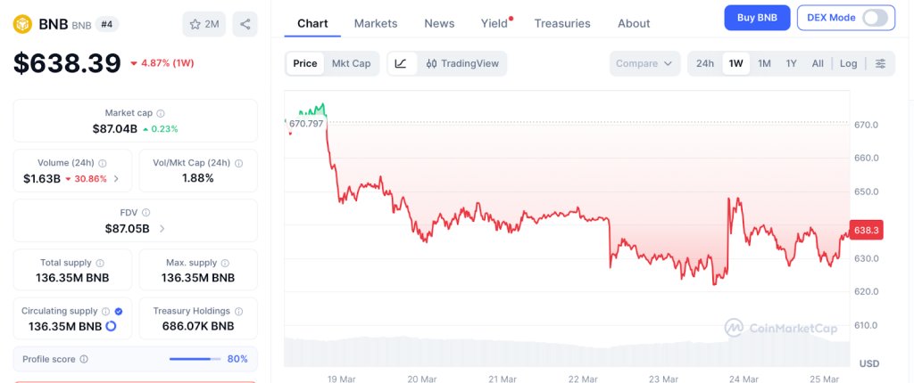Viewport: 914px width, 383px height.
Task: Click the Profile score info icon
Action: [84, 359]
